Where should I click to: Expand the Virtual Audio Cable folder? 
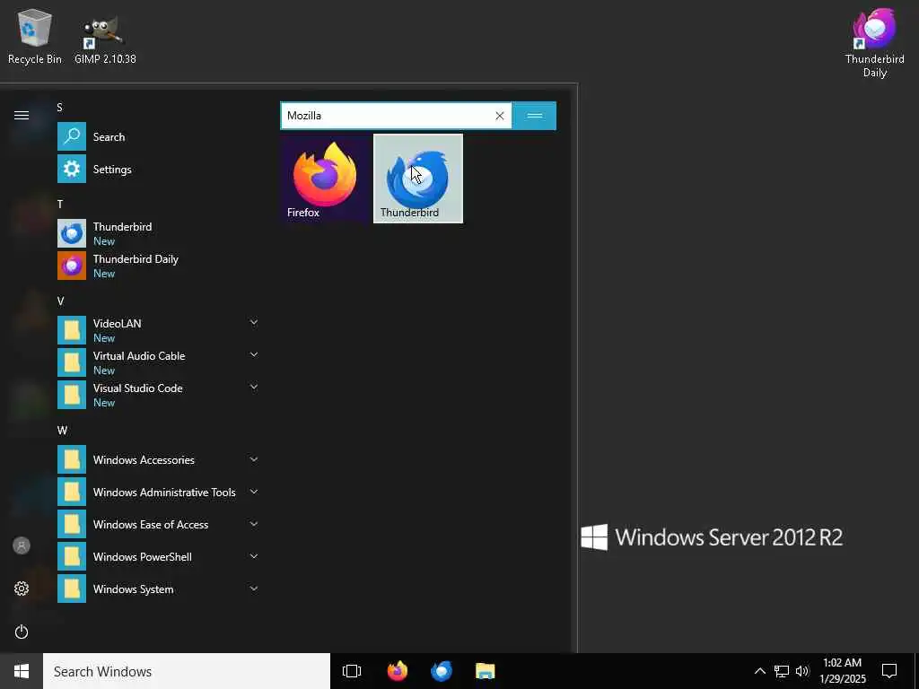(x=158, y=362)
